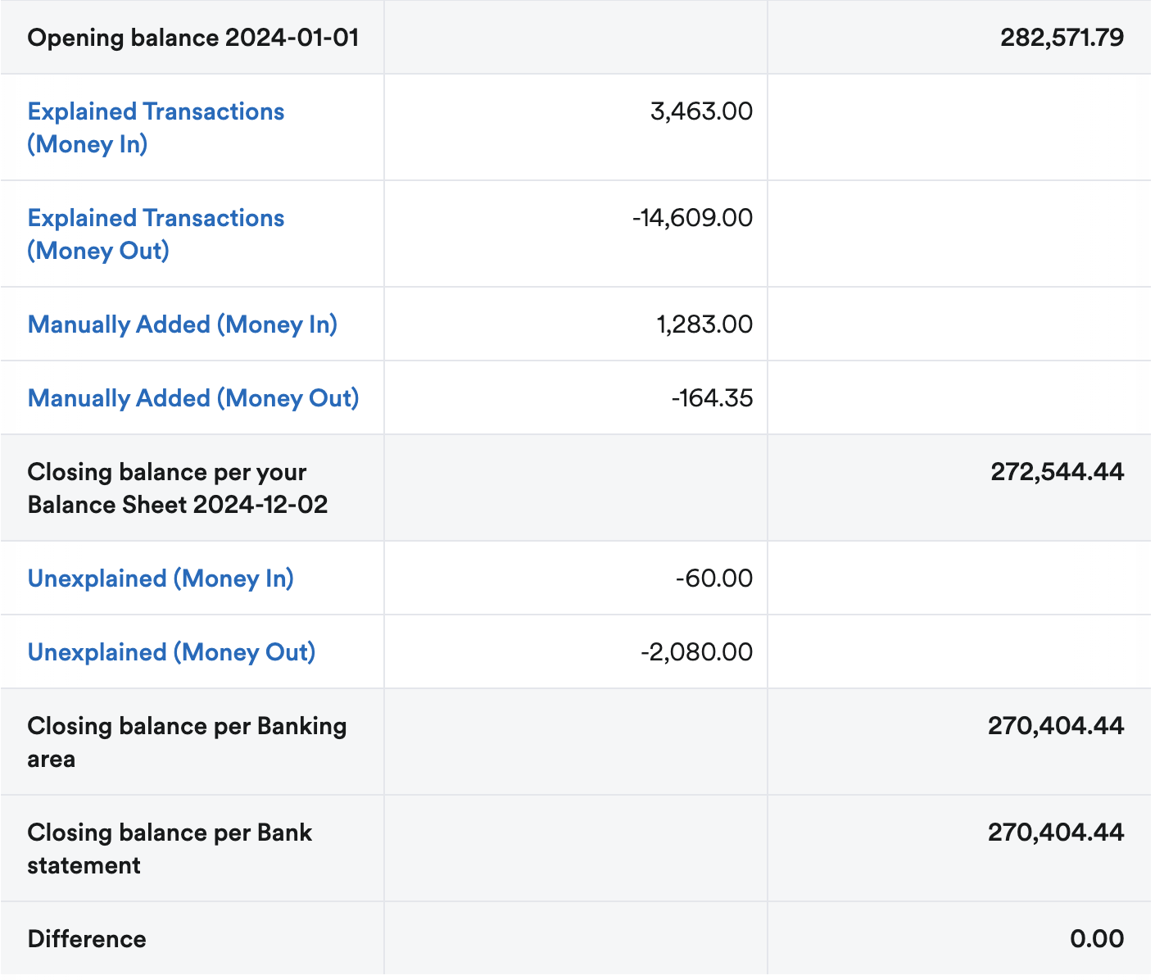Select the Banking area balance 270,404.44

tap(1056, 726)
